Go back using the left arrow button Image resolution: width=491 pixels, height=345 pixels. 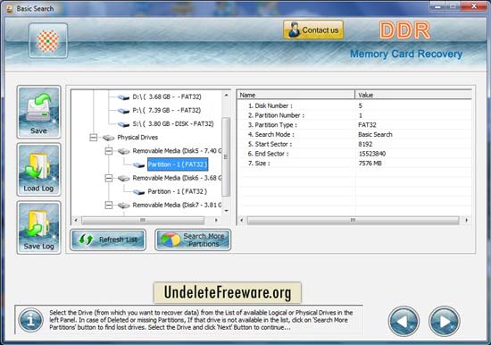(404, 322)
